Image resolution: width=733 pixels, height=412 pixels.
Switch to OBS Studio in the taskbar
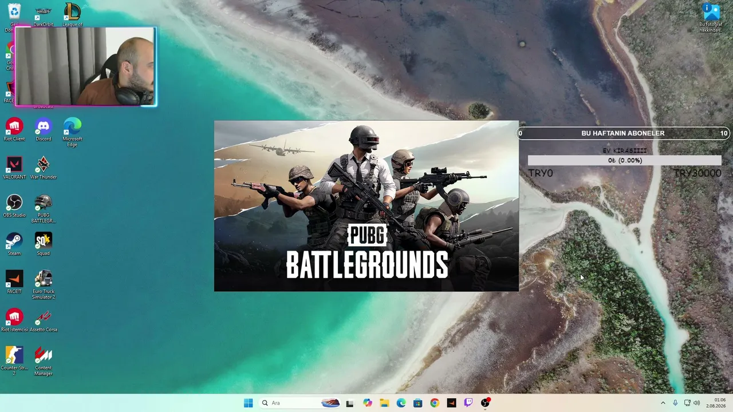[x=486, y=403]
